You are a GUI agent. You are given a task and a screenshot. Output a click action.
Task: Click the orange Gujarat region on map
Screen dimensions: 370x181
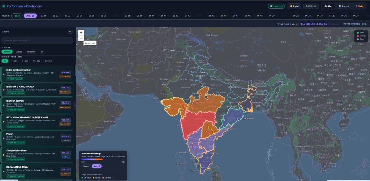174,106
